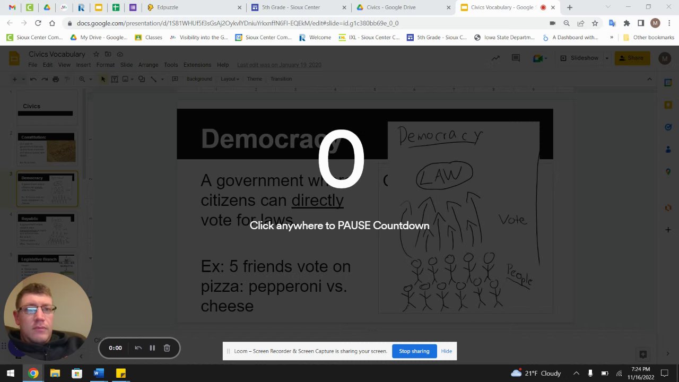The width and height of the screenshot is (679, 382).
Task: Switch to the Edpuzzle browser tab
Action: click(193, 7)
